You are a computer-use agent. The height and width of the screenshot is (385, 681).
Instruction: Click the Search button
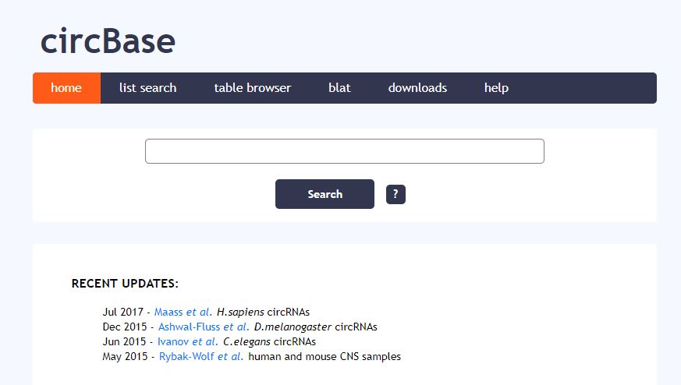325,194
